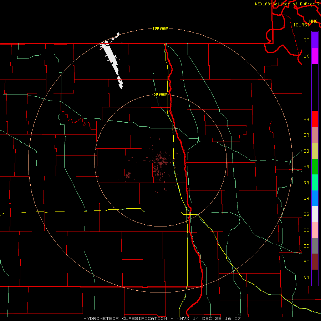Click the IC legend label
This screenshot has height=321, width=321.
pyautogui.click(x=306, y=230)
